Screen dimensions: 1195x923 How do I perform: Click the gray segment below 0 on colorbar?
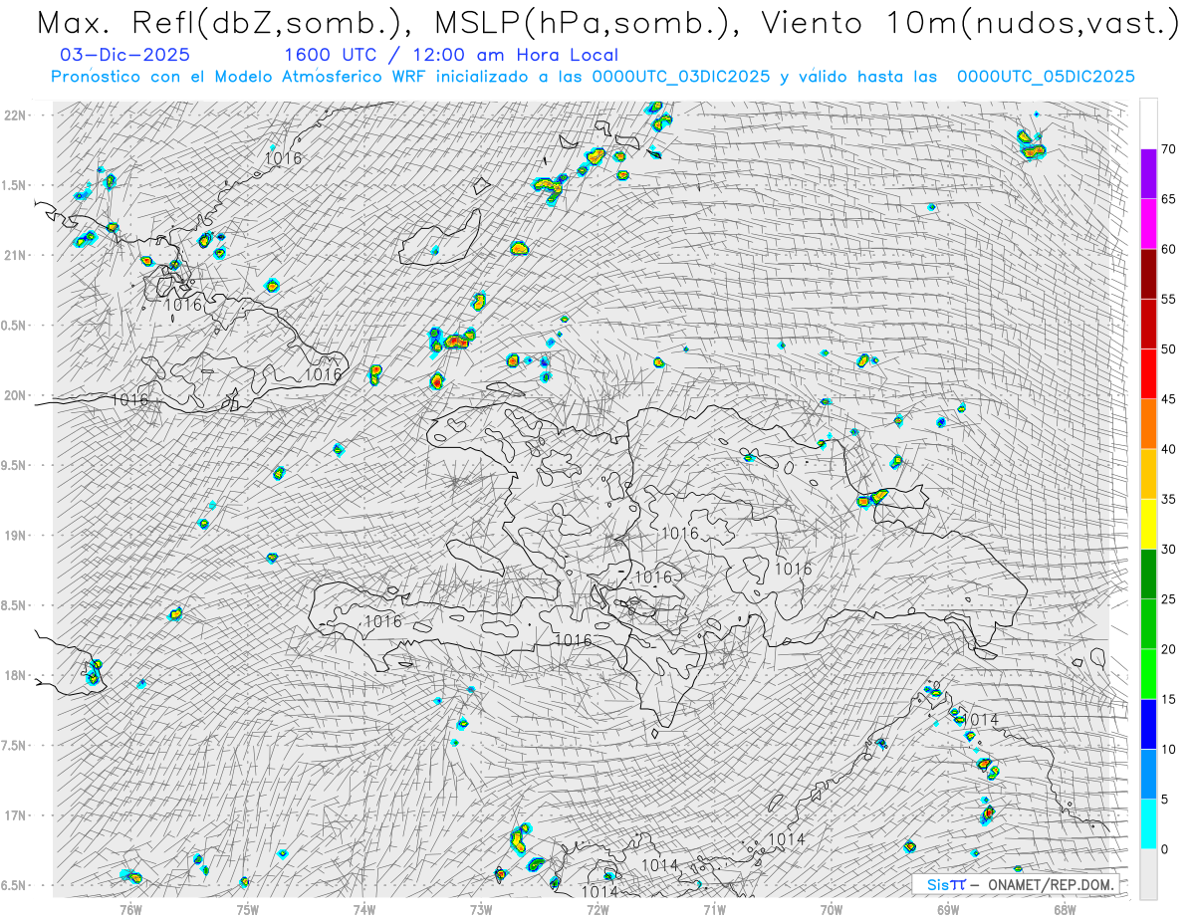pos(1148,874)
